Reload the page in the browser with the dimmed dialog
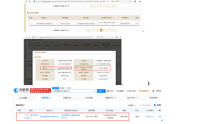200x124 pixels. click(x=27, y=37)
